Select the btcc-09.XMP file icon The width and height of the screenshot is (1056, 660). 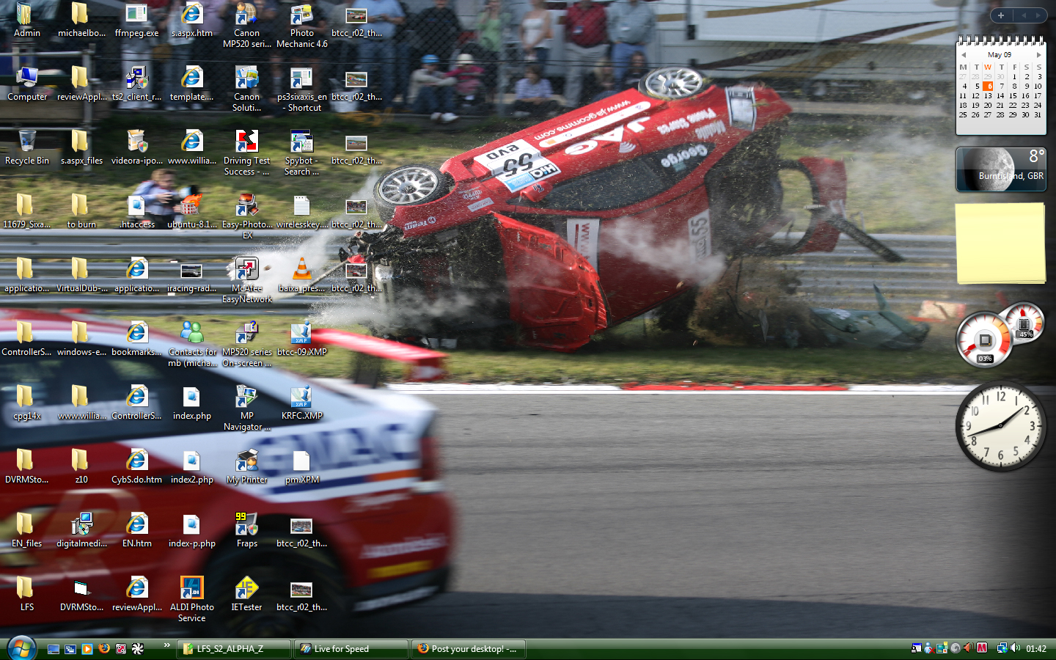point(301,340)
